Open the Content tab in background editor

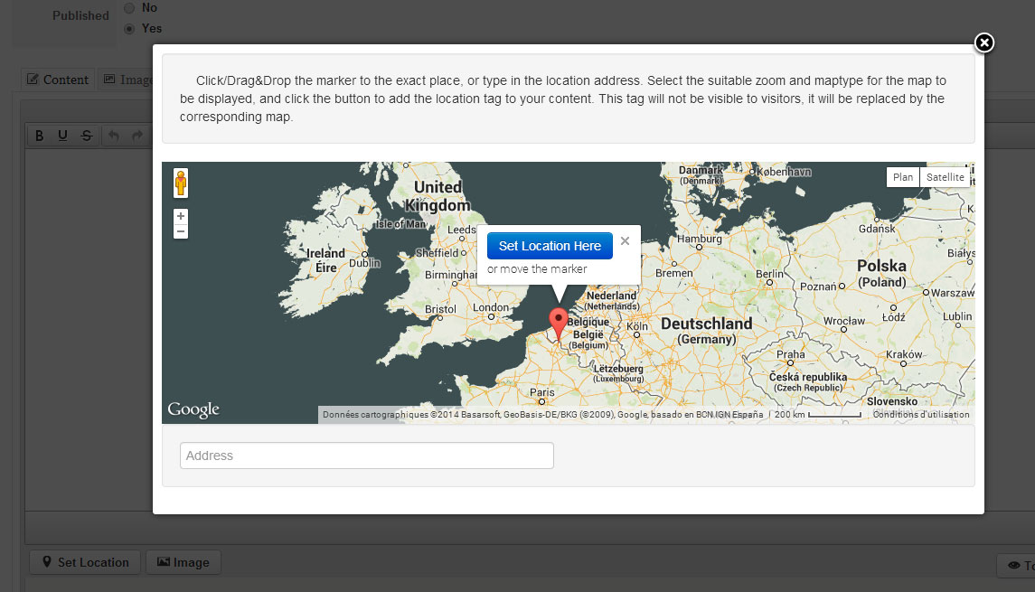pyautogui.click(x=58, y=80)
